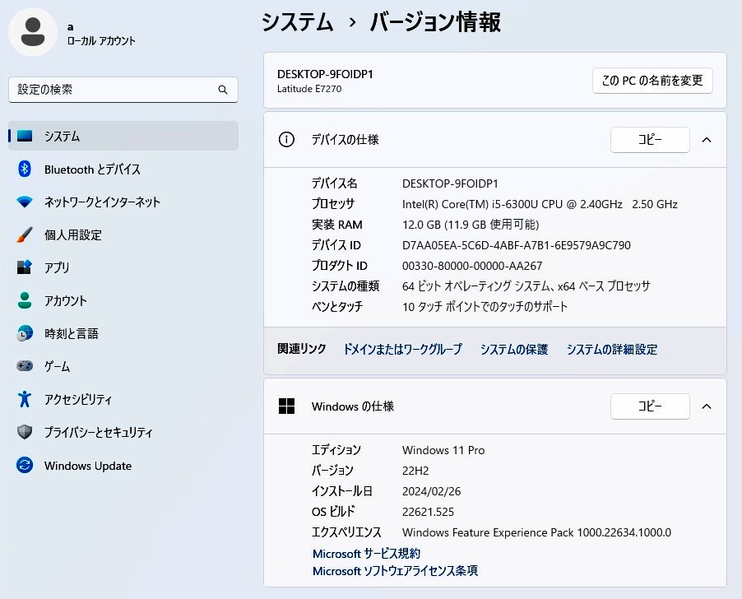Click the Latitude E7270 model text
Screen dimensions: 742x599
309,89
